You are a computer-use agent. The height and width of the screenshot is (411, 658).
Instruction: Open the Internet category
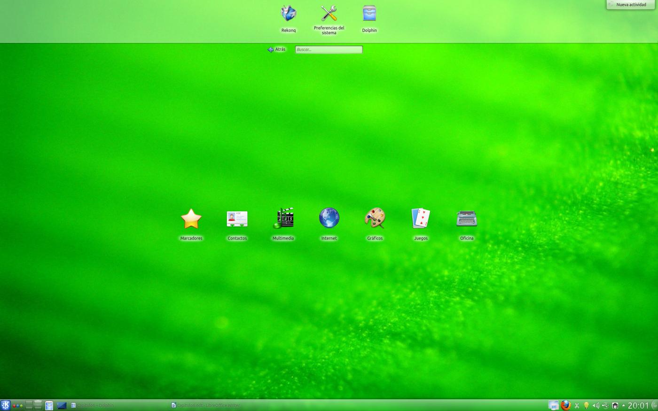coord(329,225)
